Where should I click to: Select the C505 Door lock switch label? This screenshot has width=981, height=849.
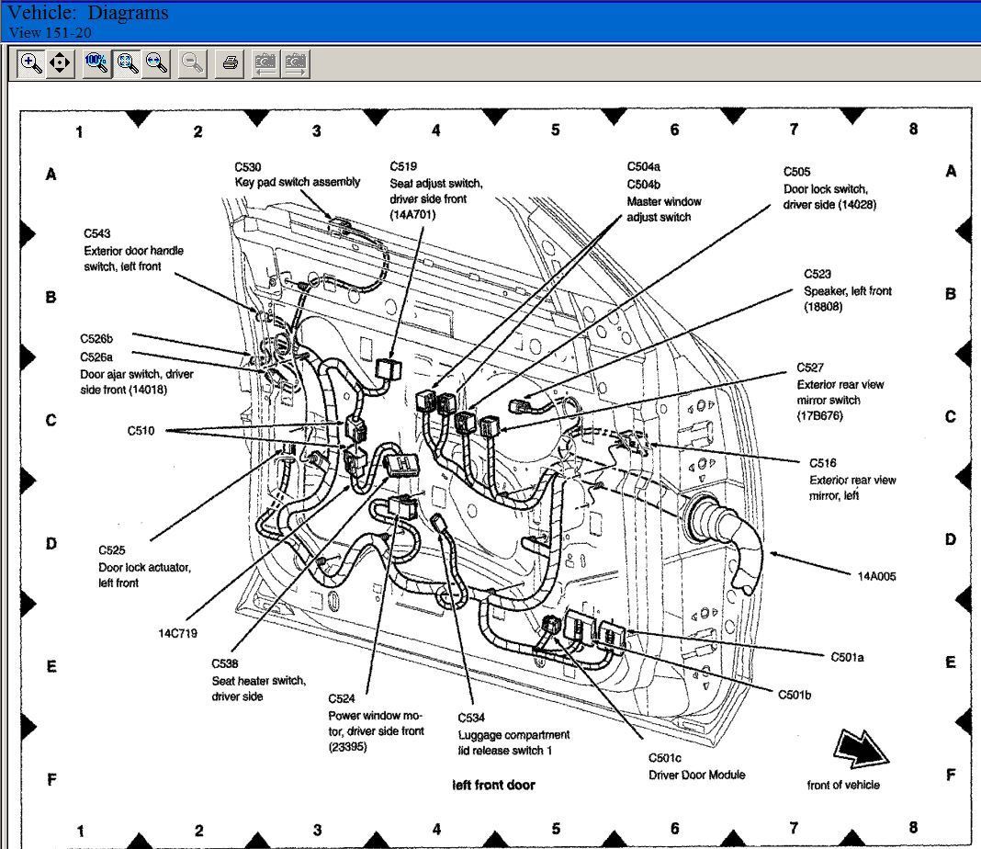[x=829, y=188]
